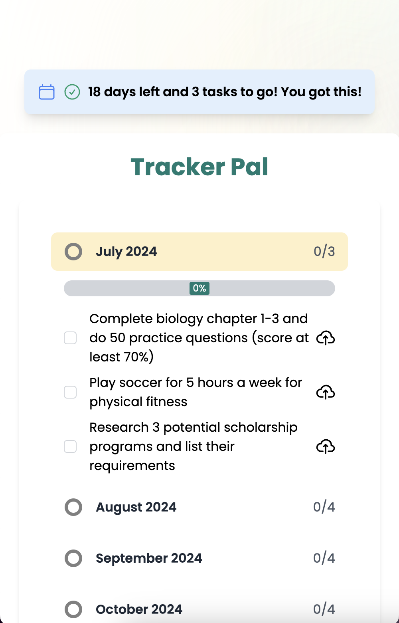Click the July 2024 progress ring icon
The width and height of the screenshot is (399, 623).
pos(73,252)
